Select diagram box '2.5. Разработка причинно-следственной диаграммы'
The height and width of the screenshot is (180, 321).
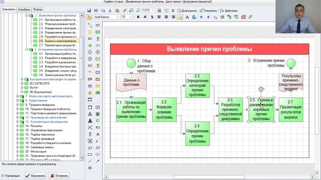tap(231, 110)
